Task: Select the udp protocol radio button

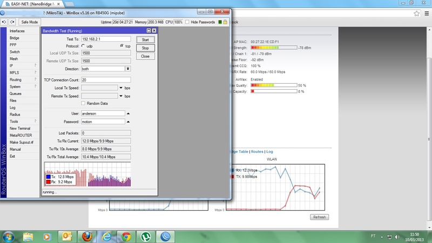Action: 84,46
